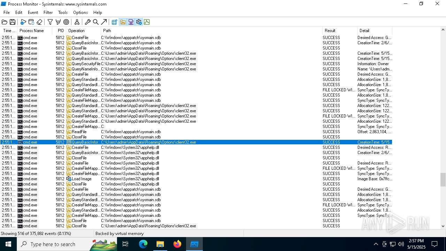The height and width of the screenshot is (251, 446).
Task: Click the highlighted QueryBasicInfo client32.exe row
Action: click(196, 142)
